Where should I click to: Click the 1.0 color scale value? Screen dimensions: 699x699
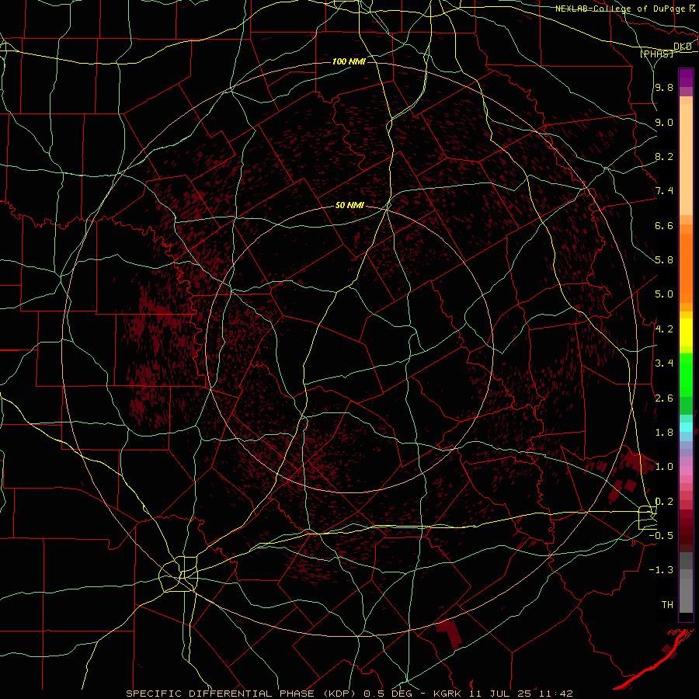(664, 467)
